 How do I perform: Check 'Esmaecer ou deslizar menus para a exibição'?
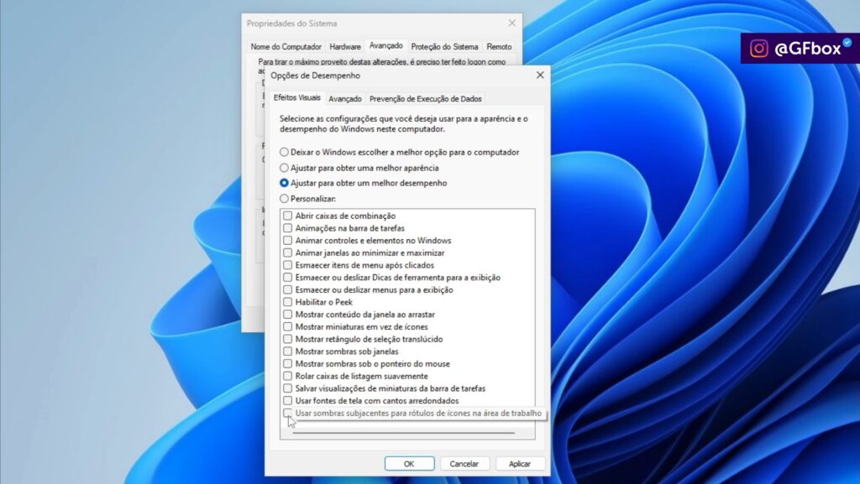point(287,289)
